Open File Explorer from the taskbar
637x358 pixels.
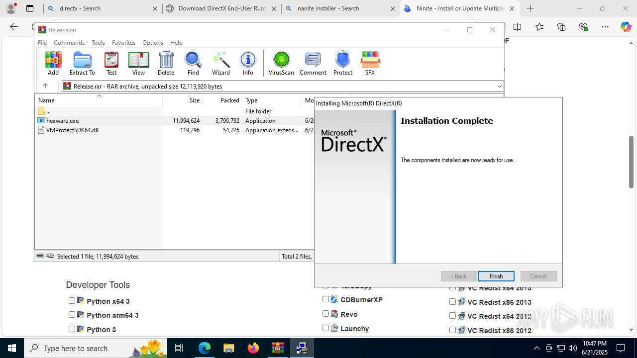[x=228, y=348]
